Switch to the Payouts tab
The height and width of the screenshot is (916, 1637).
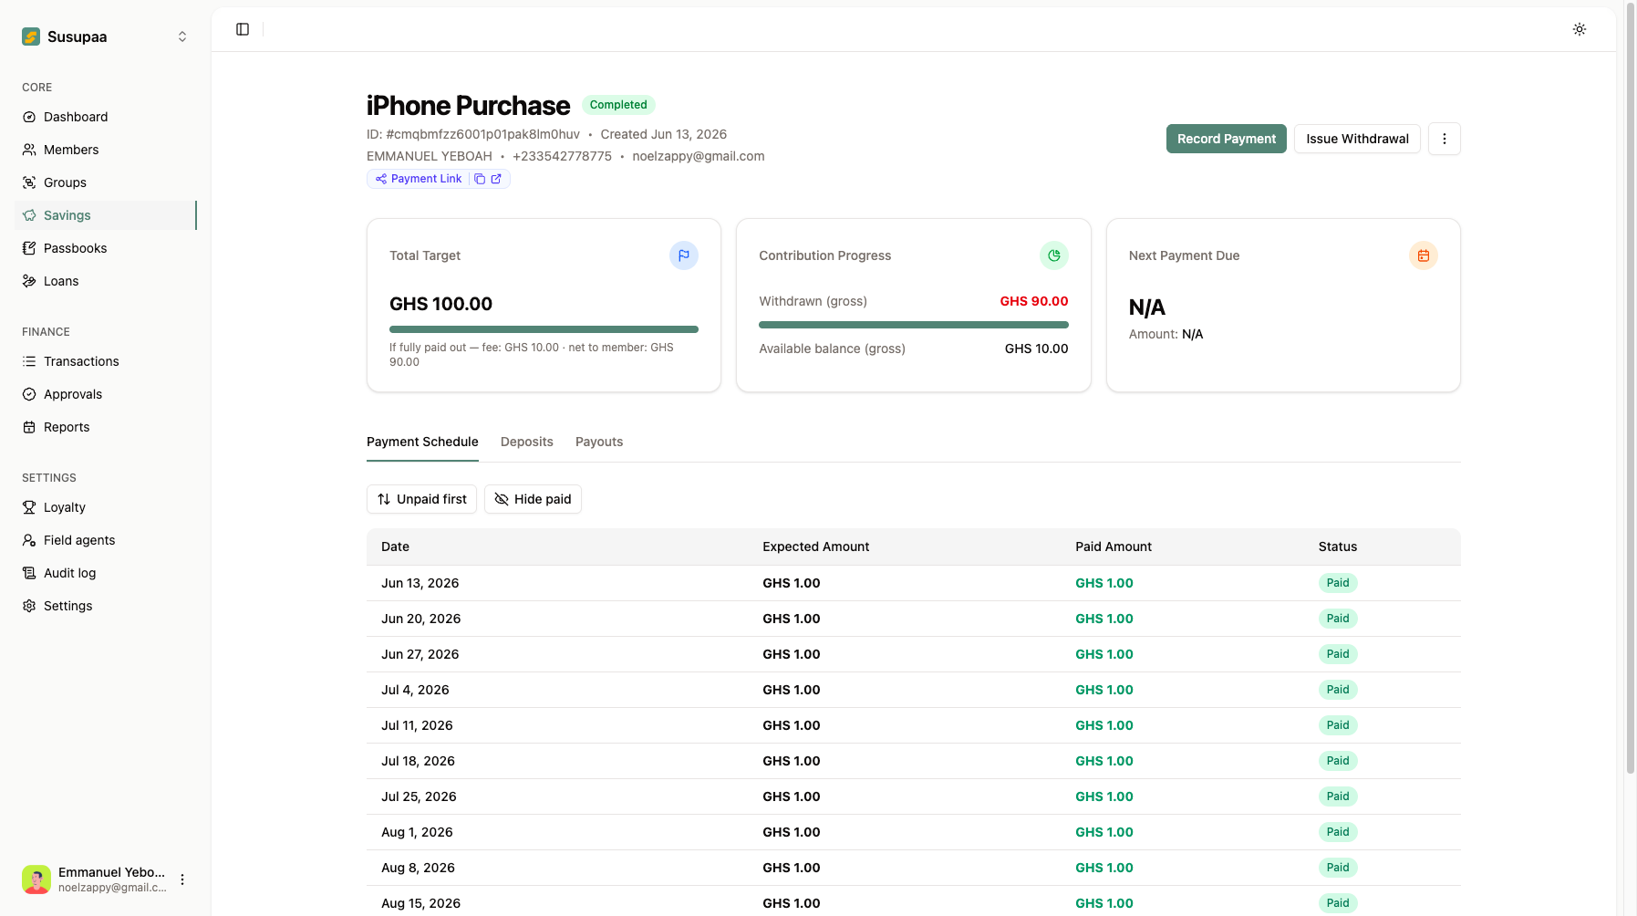point(599,442)
